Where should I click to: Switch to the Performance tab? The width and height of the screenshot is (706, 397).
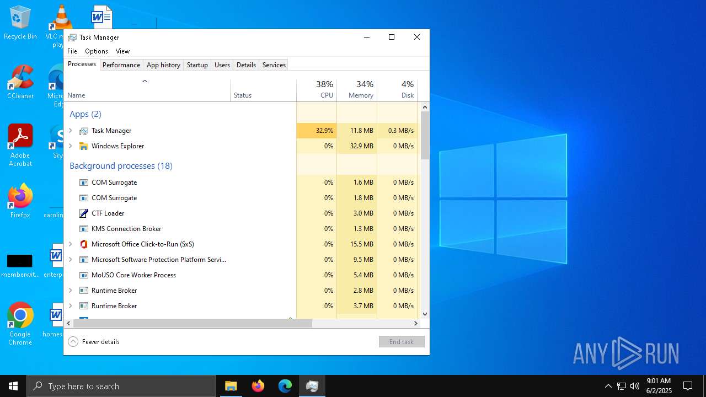pyautogui.click(x=121, y=65)
